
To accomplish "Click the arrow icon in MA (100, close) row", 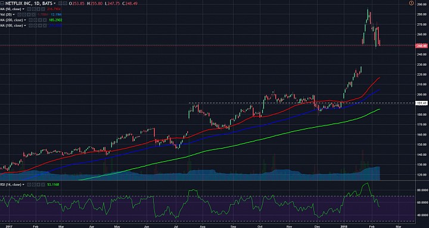I will [40, 26].
